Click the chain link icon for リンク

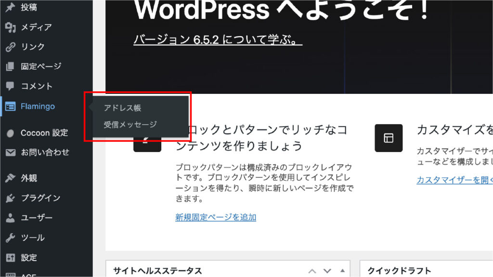[10, 47]
